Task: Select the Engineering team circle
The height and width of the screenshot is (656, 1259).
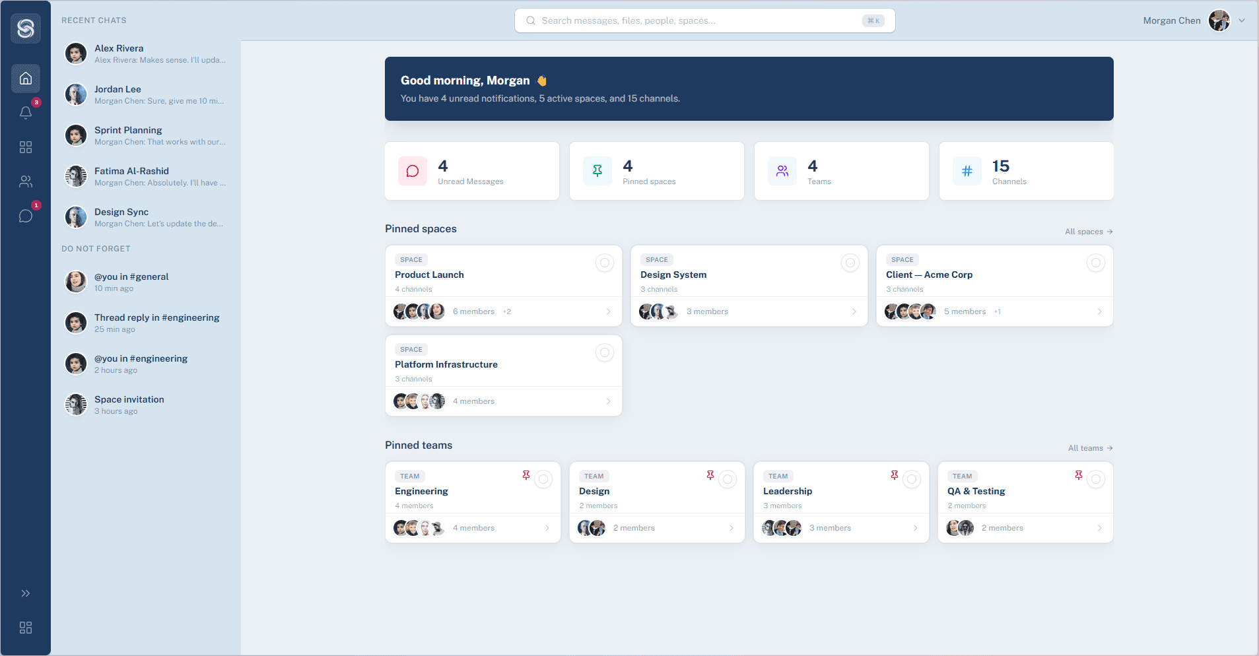Action: point(543,479)
